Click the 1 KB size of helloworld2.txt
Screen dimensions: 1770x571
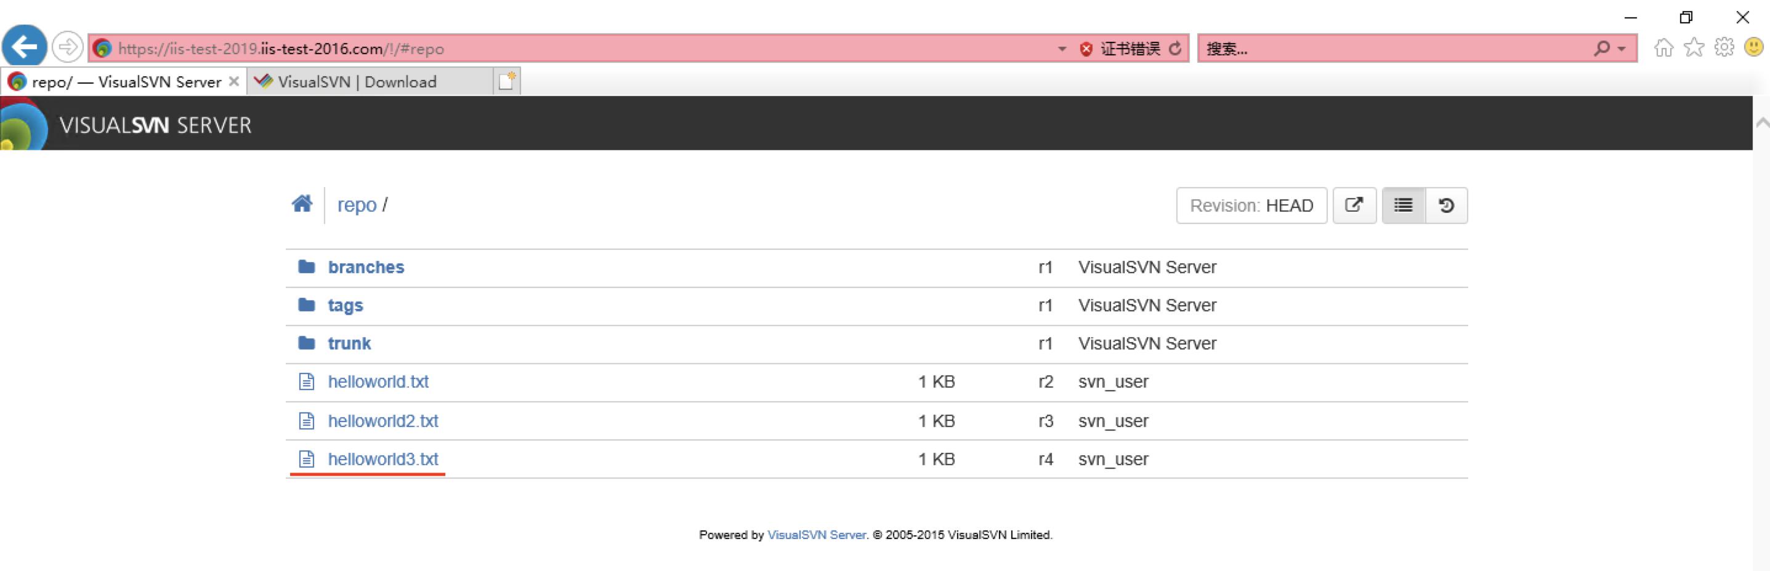point(936,421)
